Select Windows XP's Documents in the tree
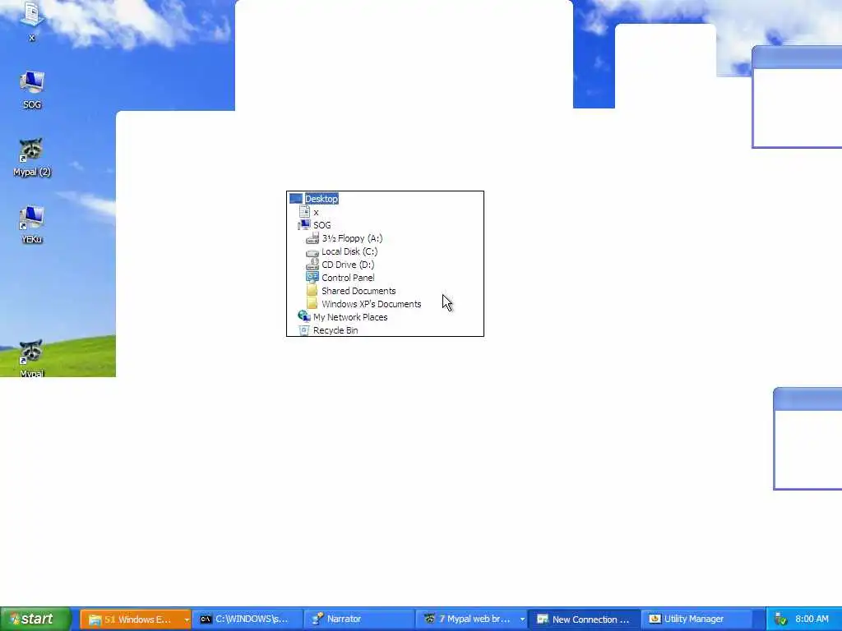 click(372, 304)
